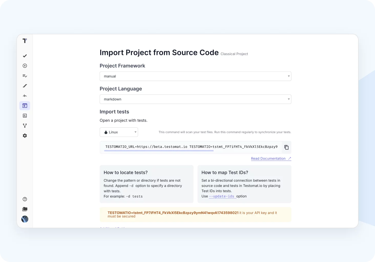Viewport: 375px width, 262px height.
Task: Open the Settings gear icon in the sidebar
Action: tap(25, 136)
